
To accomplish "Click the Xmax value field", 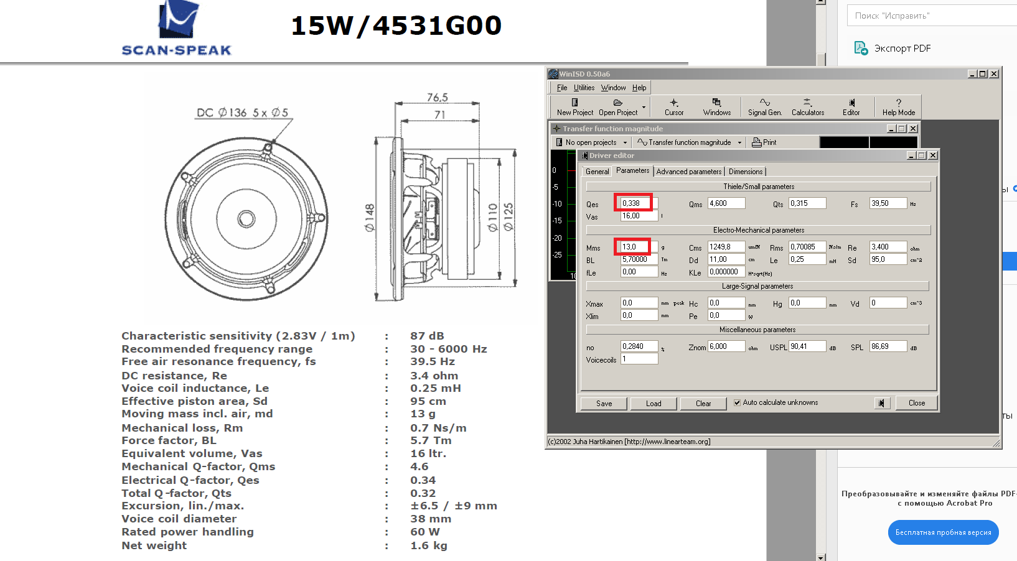I will (x=639, y=303).
